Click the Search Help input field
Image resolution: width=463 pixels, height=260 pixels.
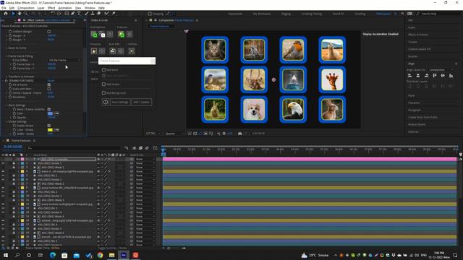point(438,14)
